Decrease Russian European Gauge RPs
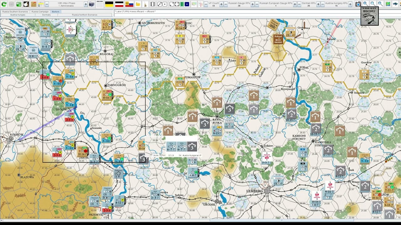401x225 pixels. point(257,4)
